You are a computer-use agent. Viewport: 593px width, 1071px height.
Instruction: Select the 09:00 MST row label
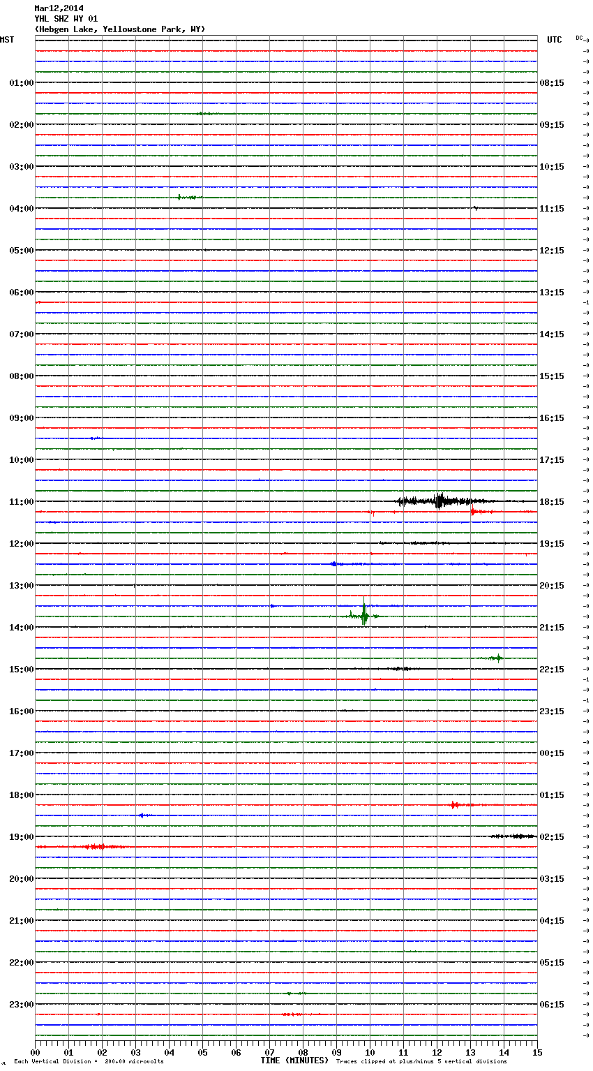pyautogui.click(x=22, y=418)
